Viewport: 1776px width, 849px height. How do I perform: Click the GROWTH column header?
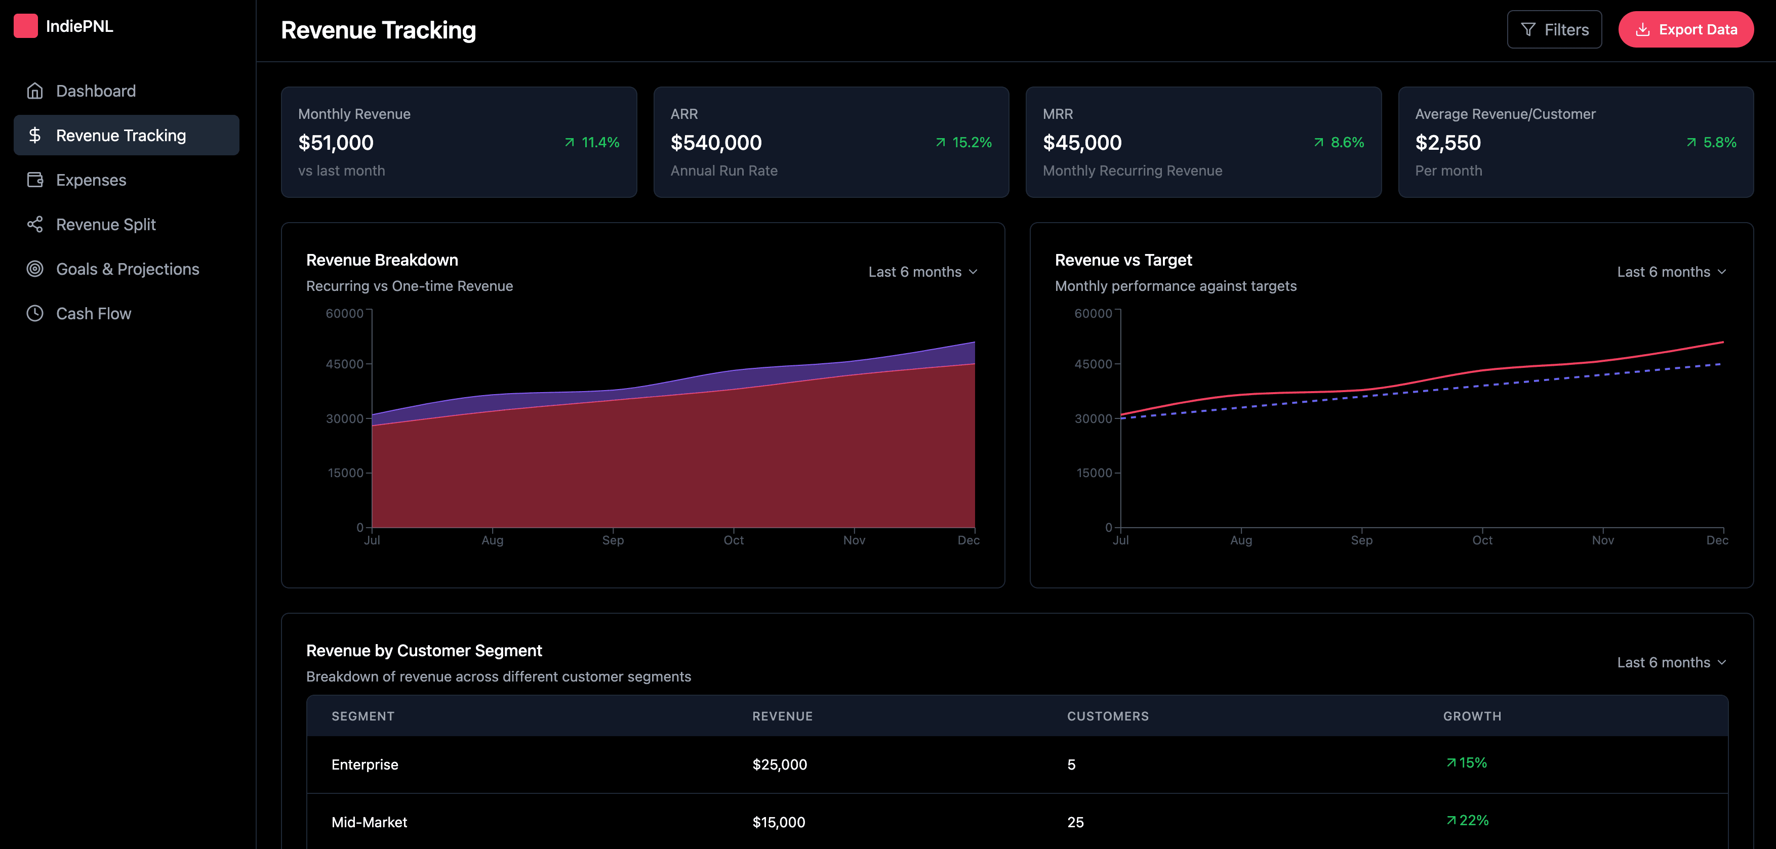tap(1472, 716)
